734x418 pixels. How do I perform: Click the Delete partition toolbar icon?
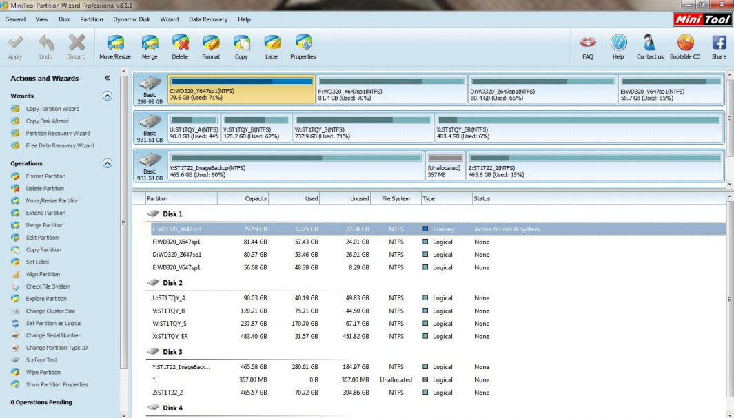coord(180,43)
